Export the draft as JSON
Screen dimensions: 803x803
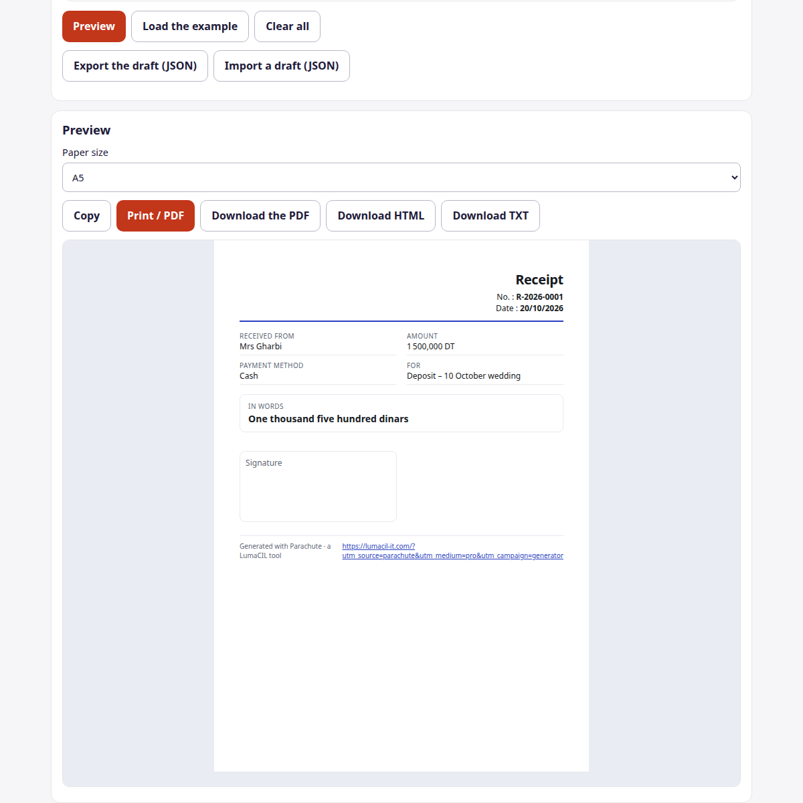135,66
